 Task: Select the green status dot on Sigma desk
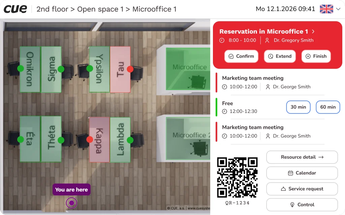tap(61, 69)
